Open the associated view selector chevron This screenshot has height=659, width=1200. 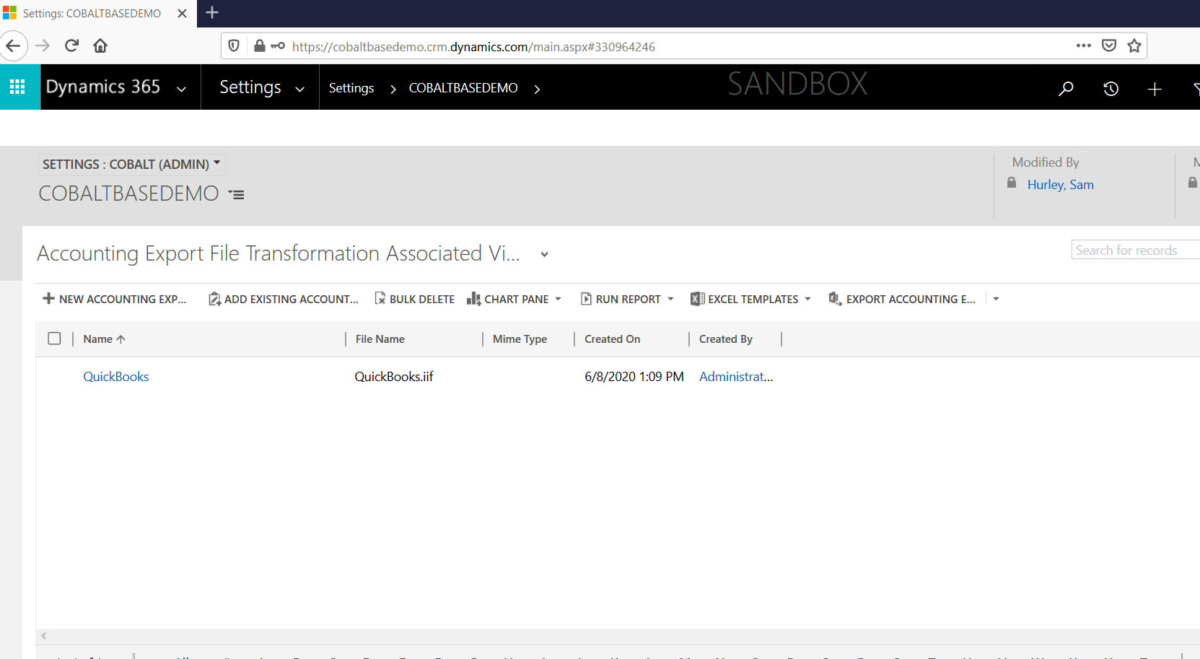pos(544,254)
